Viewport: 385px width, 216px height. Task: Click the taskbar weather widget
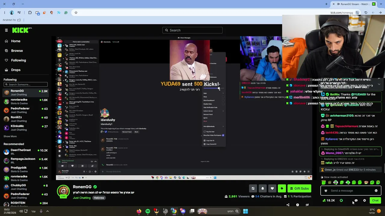(375, 211)
